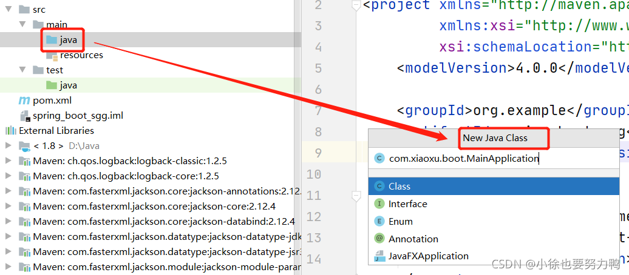The height and width of the screenshot is (275, 629).
Task: Select the resources folder label
Action: pos(81,55)
